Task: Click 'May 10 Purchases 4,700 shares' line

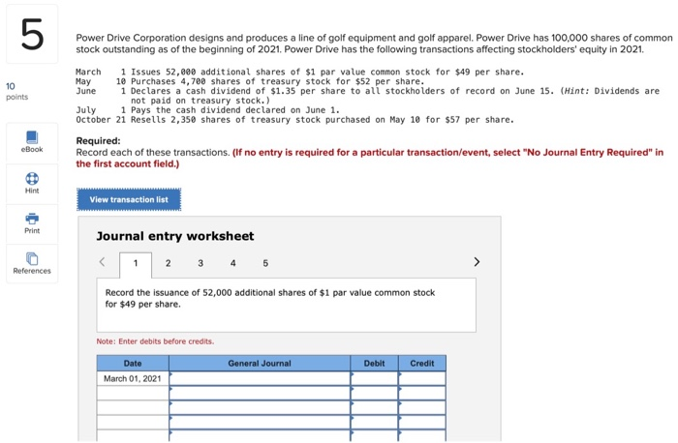Action: (250, 81)
